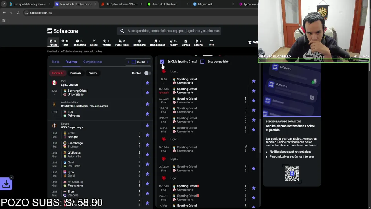Open the Genk vs Real Betis match
The width and height of the screenshot is (371, 209).
coord(100,164)
